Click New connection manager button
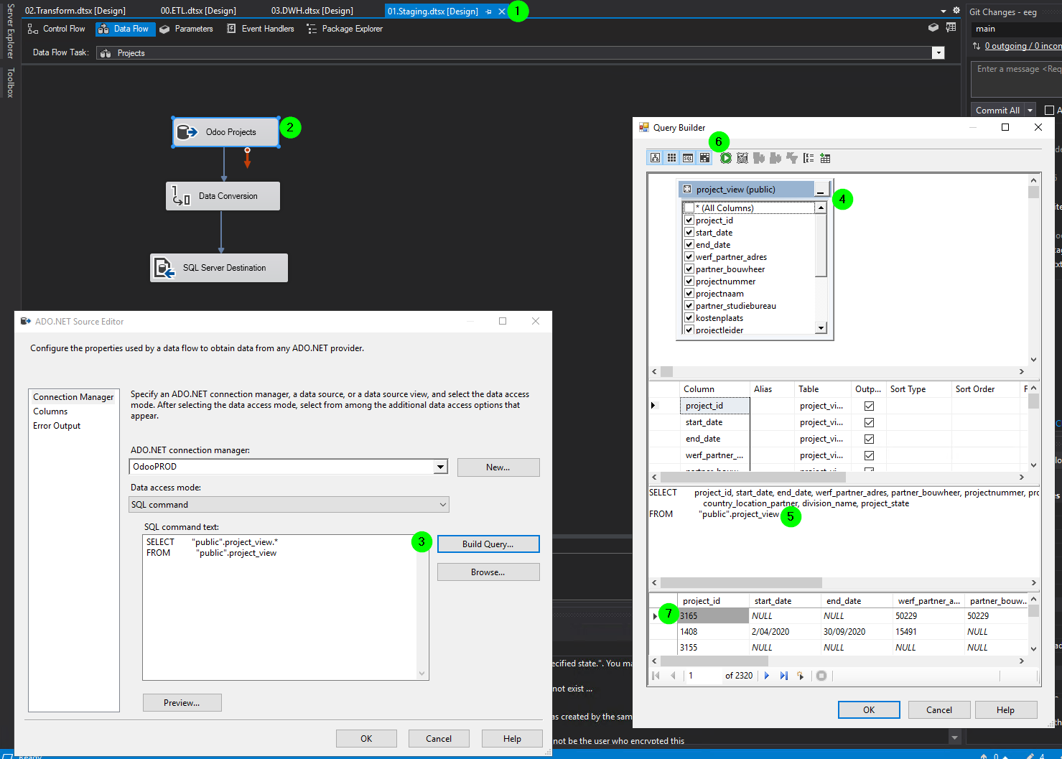This screenshot has height=759, width=1062. [498, 467]
